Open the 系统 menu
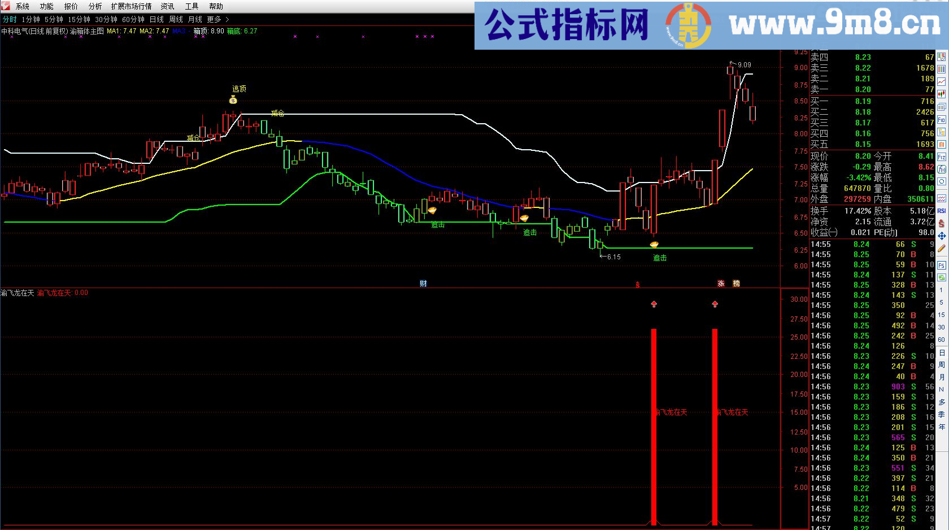Image resolution: width=949 pixels, height=530 pixels. tap(23, 6)
